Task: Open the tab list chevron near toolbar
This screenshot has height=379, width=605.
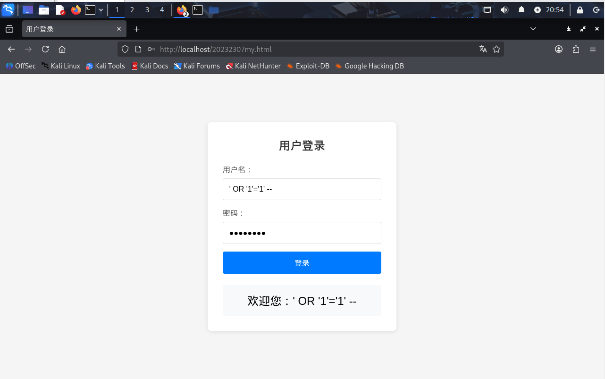Action: pyautogui.click(x=533, y=29)
